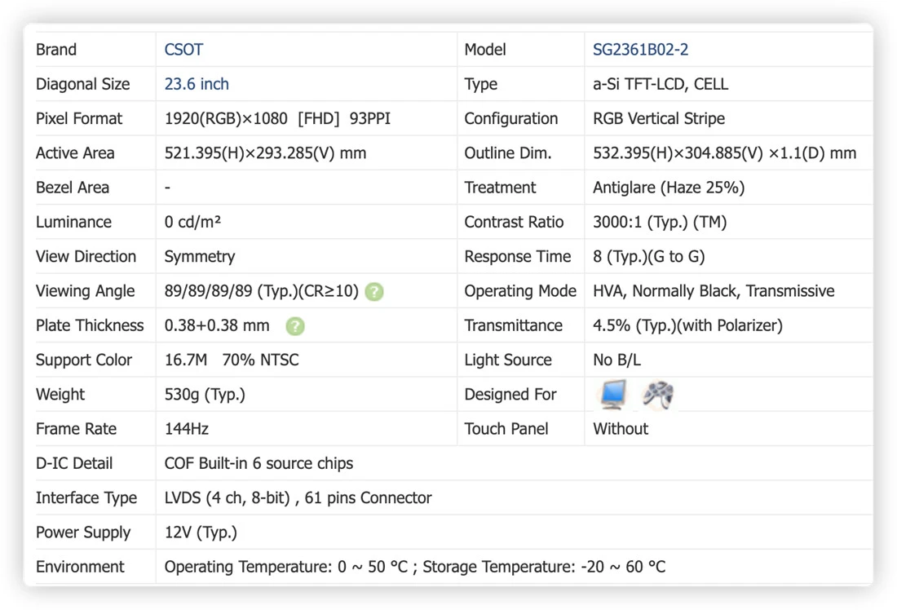Image resolution: width=897 pixels, height=610 pixels.
Task: Click the 3000:1 contrast ratio value
Action: coord(660,222)
